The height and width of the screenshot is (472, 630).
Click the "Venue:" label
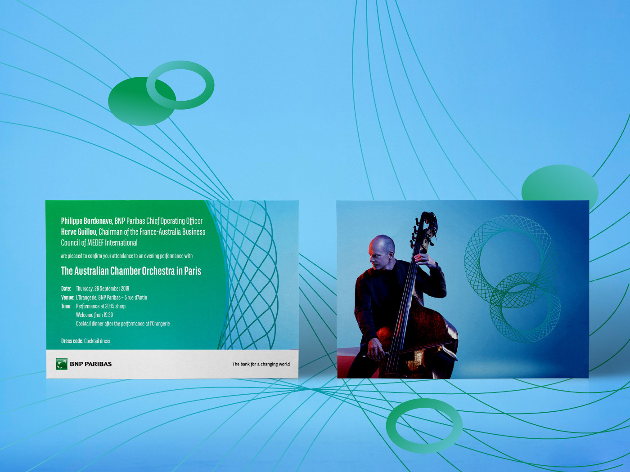coord(67,298)
